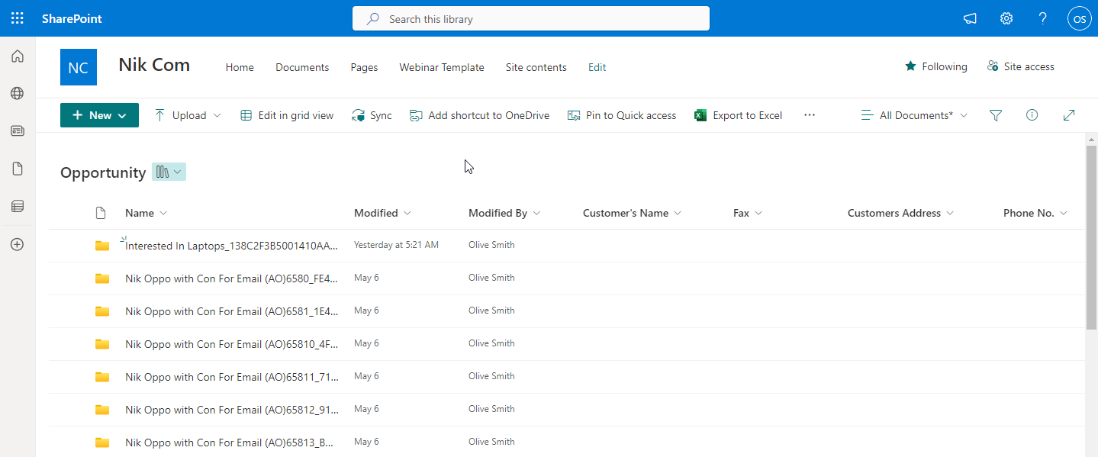Open the Site contents navigation item

536,67
